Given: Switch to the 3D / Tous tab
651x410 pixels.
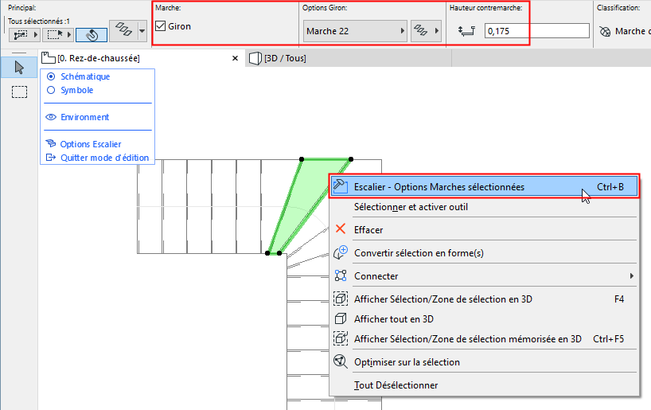Looking at the screenshot, I should point(285,58).
